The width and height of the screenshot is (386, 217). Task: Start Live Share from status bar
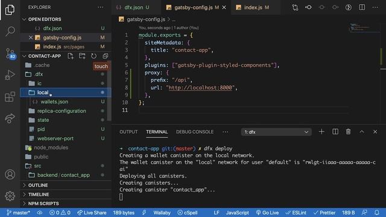[92, 213]
